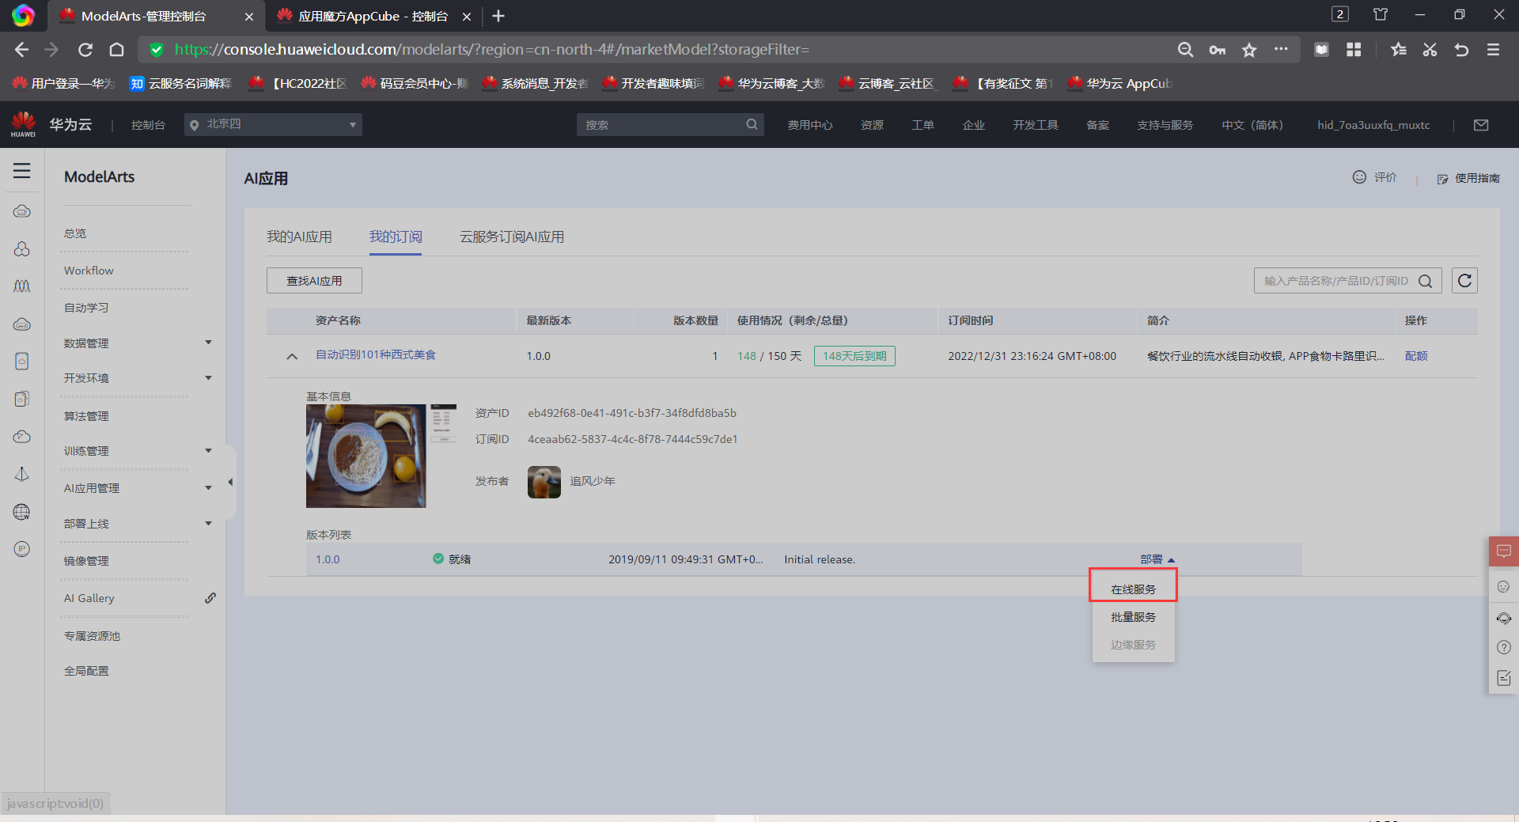The width and height of the screenshot is (1519, 822).
Task: Click the AI Gallery external link icon
Action: point(210,598)
